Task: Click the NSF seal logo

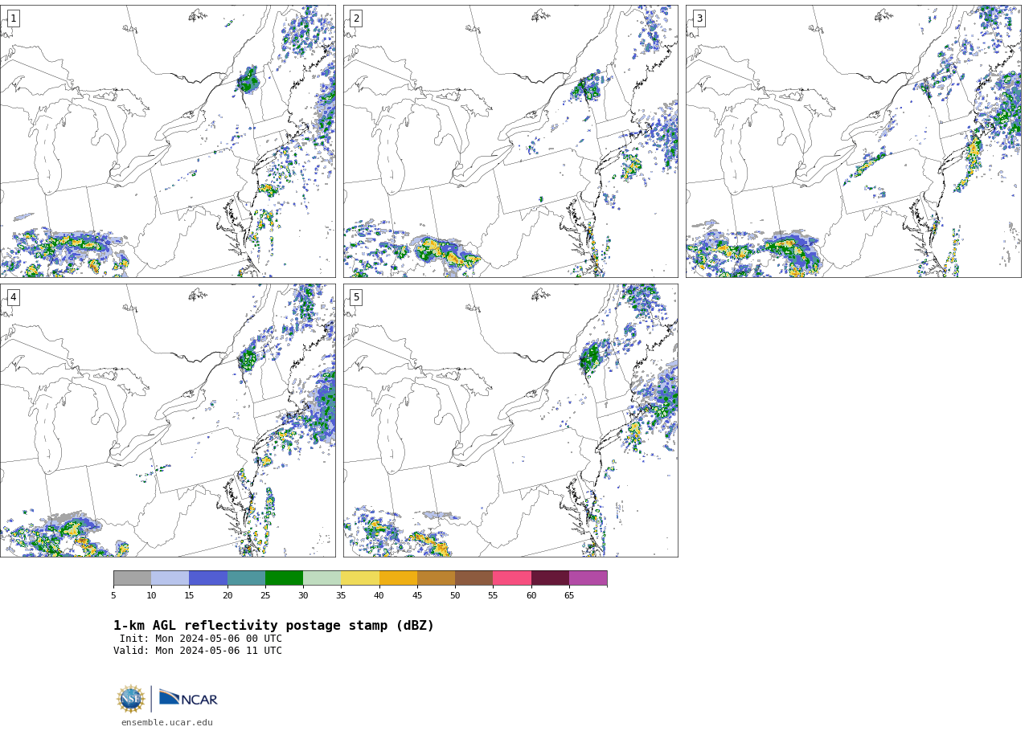Action: (130, 699)
